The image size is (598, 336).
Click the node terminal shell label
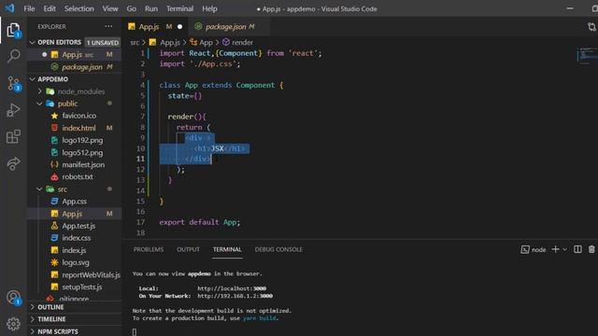pyautogui.click(x=534, y=249)
